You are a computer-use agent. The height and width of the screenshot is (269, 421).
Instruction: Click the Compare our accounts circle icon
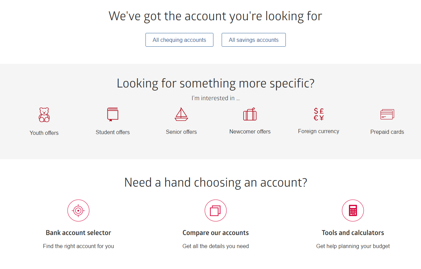(x=215, y=210)
